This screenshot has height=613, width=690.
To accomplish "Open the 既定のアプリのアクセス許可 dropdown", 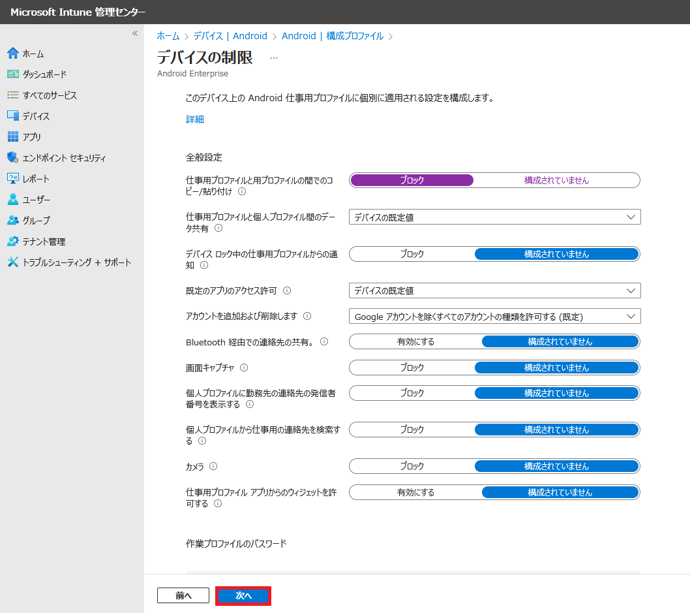I will coord(494,291).
